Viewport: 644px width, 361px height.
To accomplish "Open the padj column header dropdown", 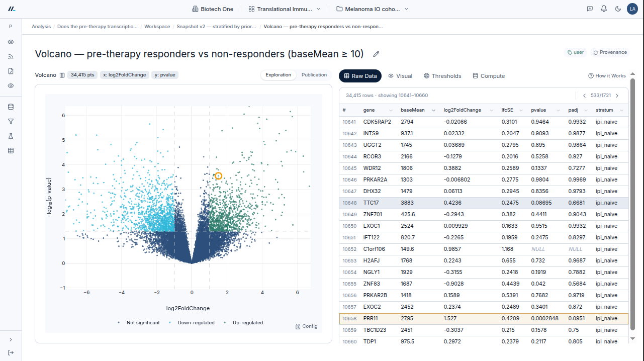I will pyautogui.click(x=586, y=110).
